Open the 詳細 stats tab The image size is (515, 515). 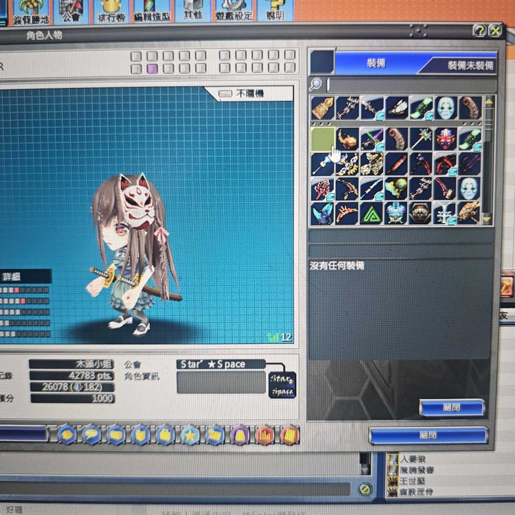(25, 277)
